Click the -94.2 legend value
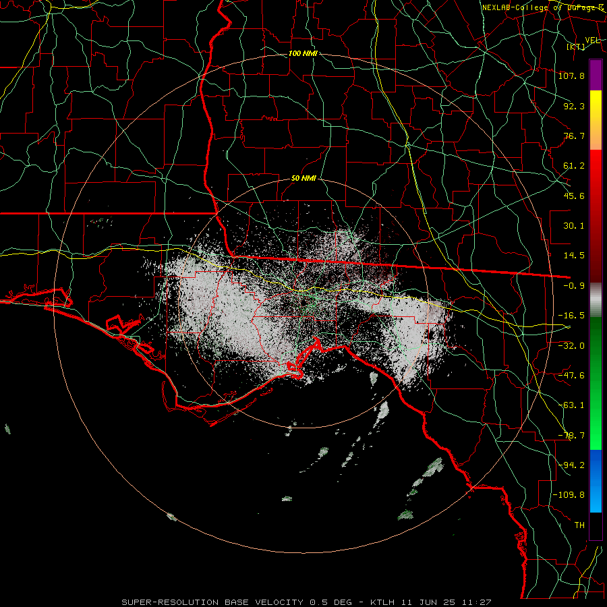The width and height of the screenshot is (607, 607). tap(571, 465)
